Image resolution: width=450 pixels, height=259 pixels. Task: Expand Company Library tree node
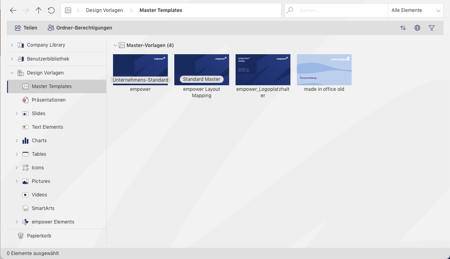point(12,45)
